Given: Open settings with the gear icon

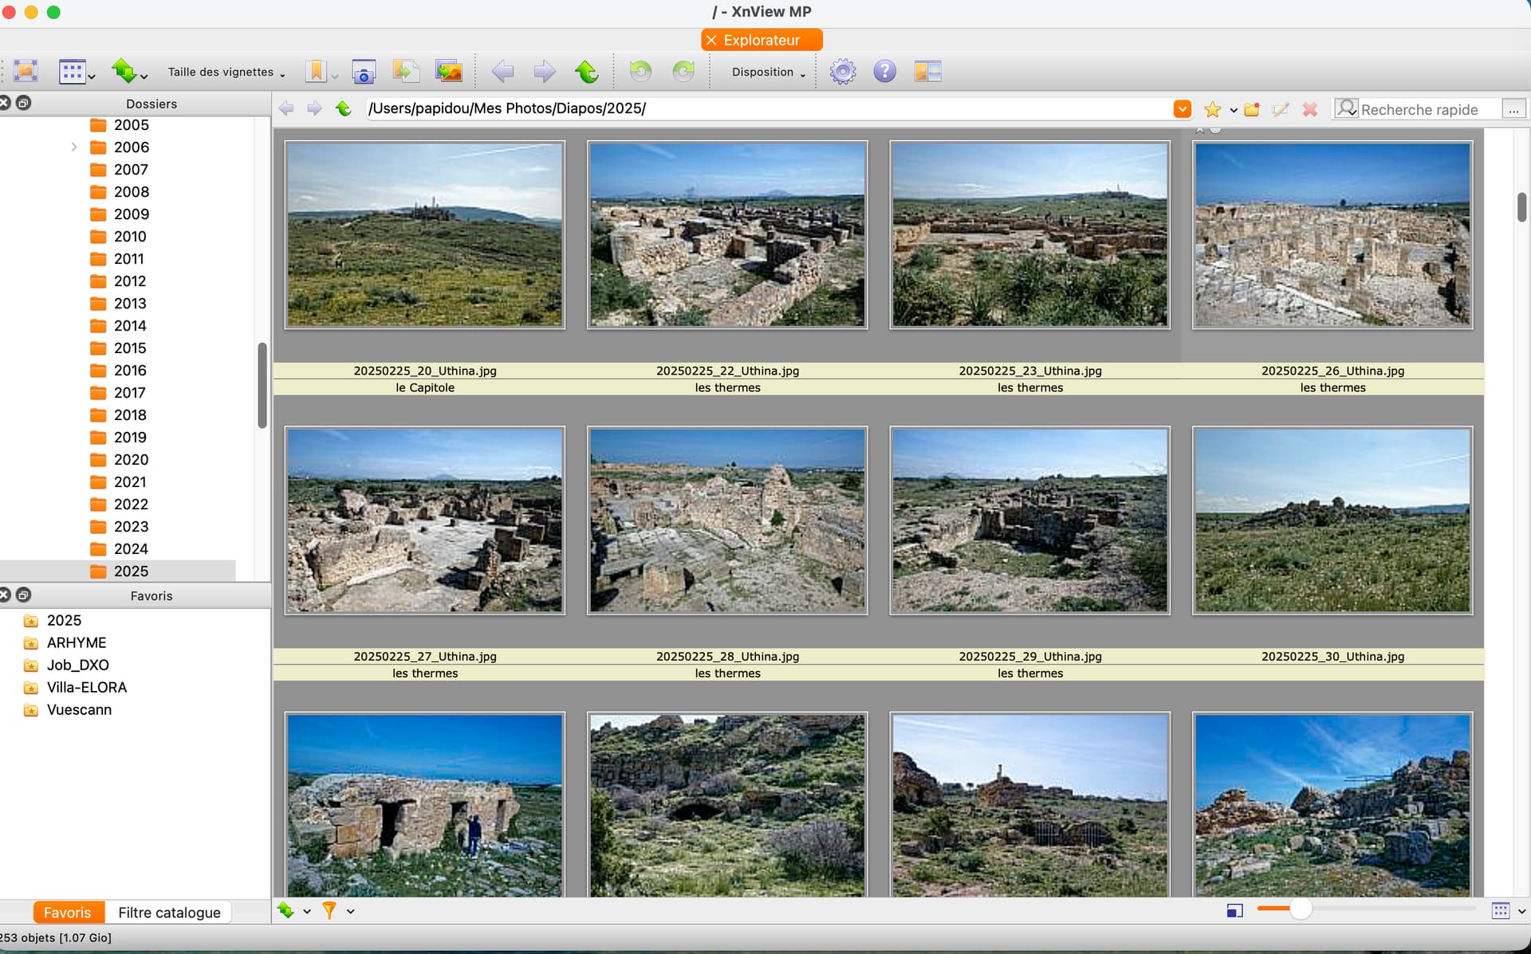Looking at the screenshot, I should coord(843,72).
